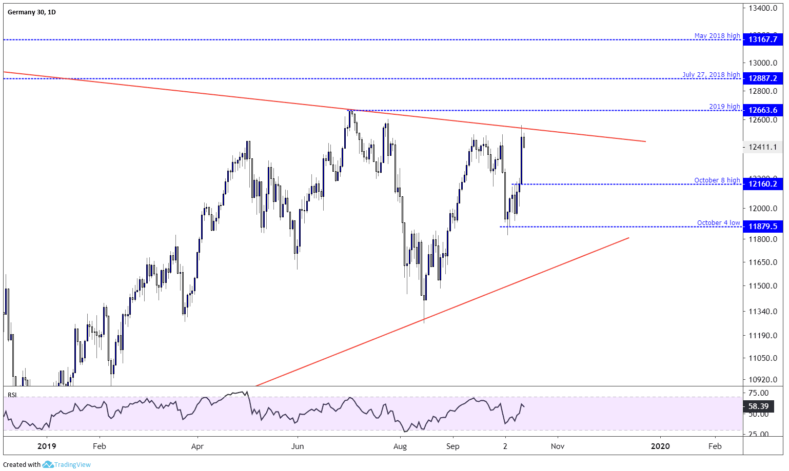
Task: Open the TradingView link text
Action: pyautogui.click(x=72, y=465)
